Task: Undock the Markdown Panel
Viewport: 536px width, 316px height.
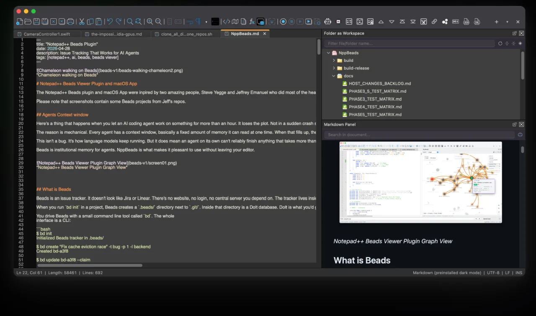Action: coord(515,125)
